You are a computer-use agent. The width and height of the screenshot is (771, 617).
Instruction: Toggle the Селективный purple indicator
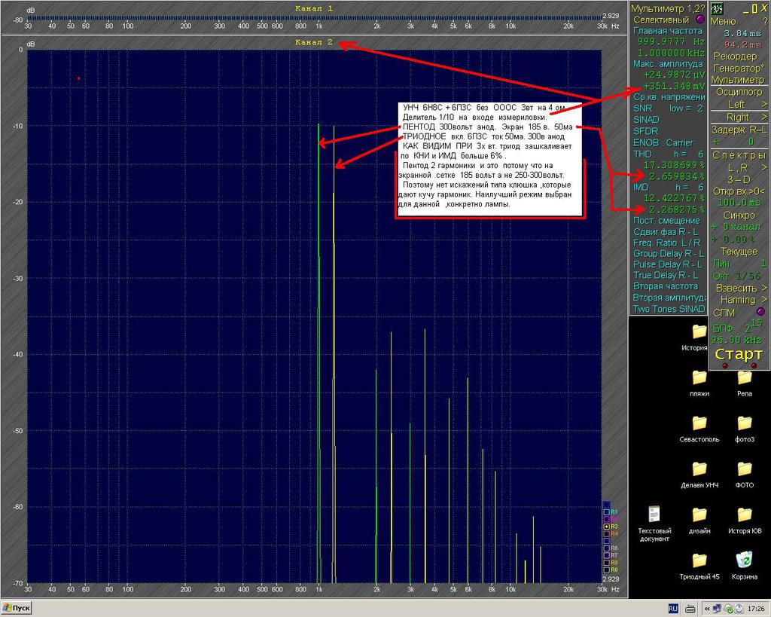[x=700, y=20]
